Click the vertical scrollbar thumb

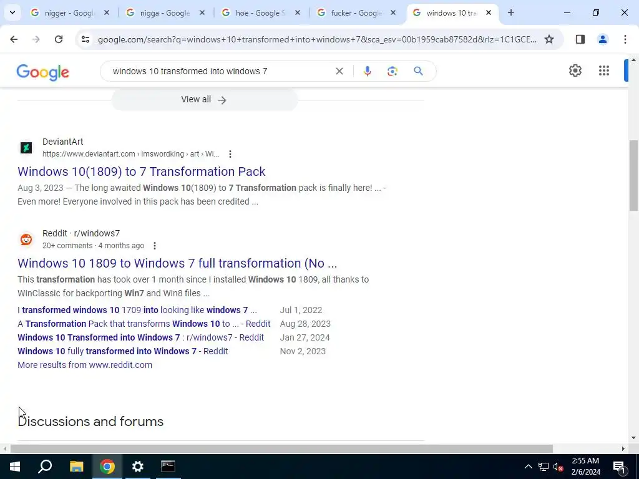coord(633,175)
